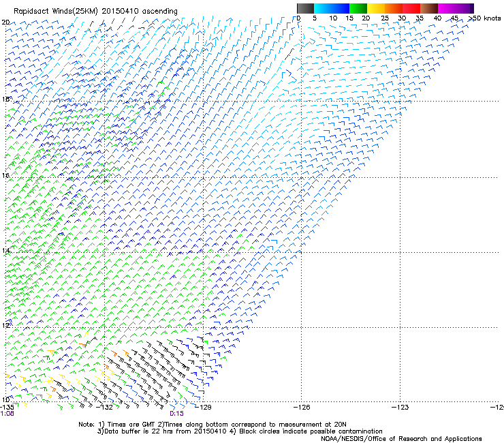Click the longitude label "-135"
Image resolution: width=504 pixels, height=443 pixels.
click(x=7, y=408)
